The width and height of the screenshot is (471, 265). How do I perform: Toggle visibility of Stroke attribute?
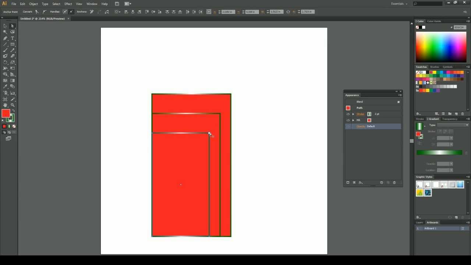[348, 114]
